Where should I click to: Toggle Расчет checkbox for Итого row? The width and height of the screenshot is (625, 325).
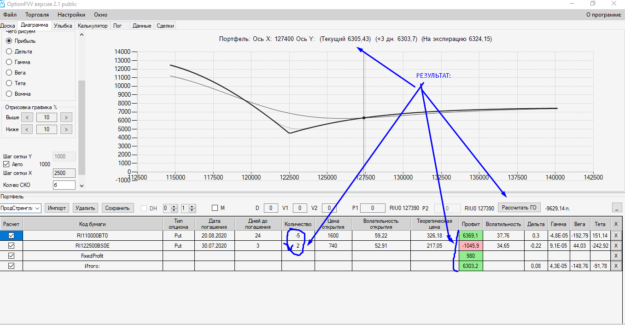12,266
